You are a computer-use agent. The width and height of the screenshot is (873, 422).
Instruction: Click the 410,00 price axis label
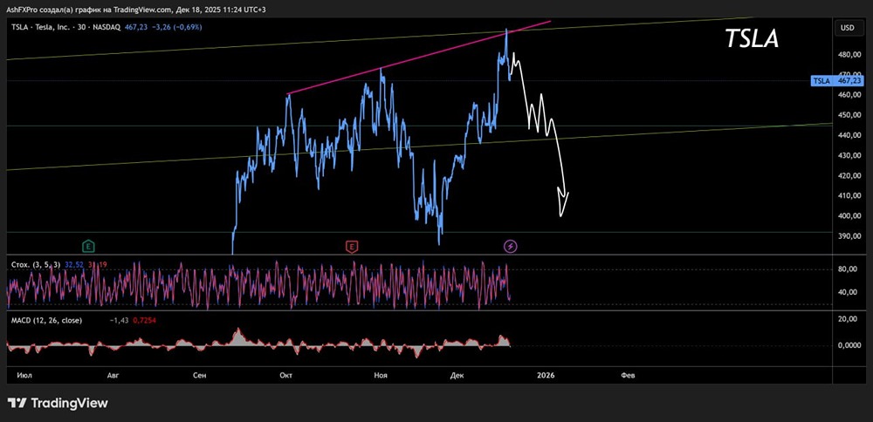pos(848,195)
